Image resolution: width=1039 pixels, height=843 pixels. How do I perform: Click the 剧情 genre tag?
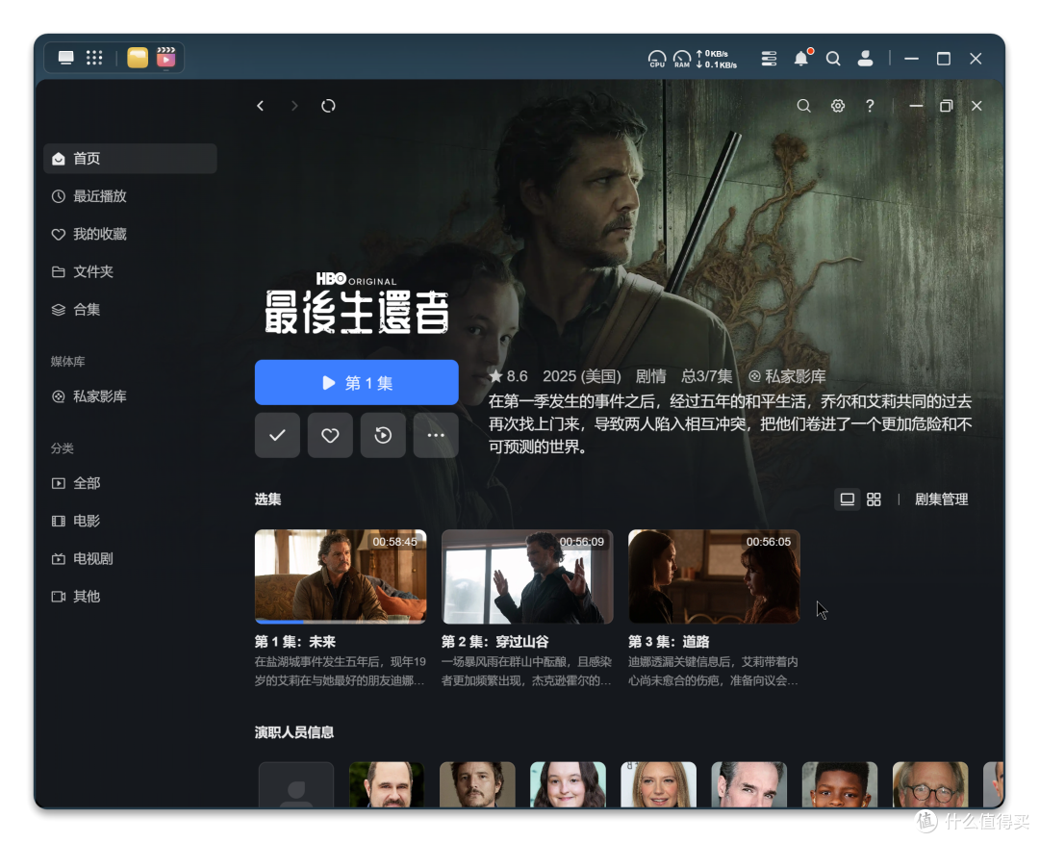pyautogui.click(x=650, y=376)
